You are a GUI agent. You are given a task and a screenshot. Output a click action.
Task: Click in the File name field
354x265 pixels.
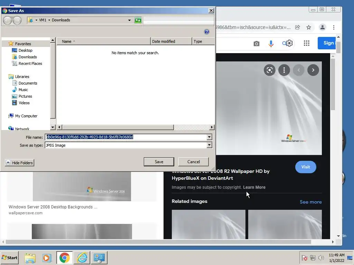pos(126,137)
